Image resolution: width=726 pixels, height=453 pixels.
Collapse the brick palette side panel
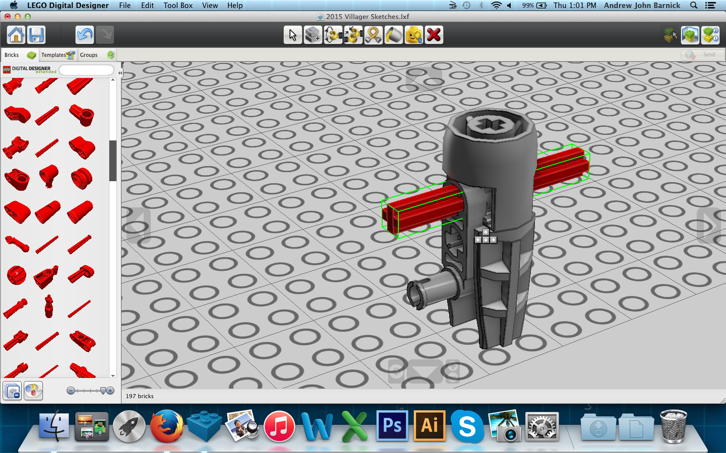(x=120, y=73)
